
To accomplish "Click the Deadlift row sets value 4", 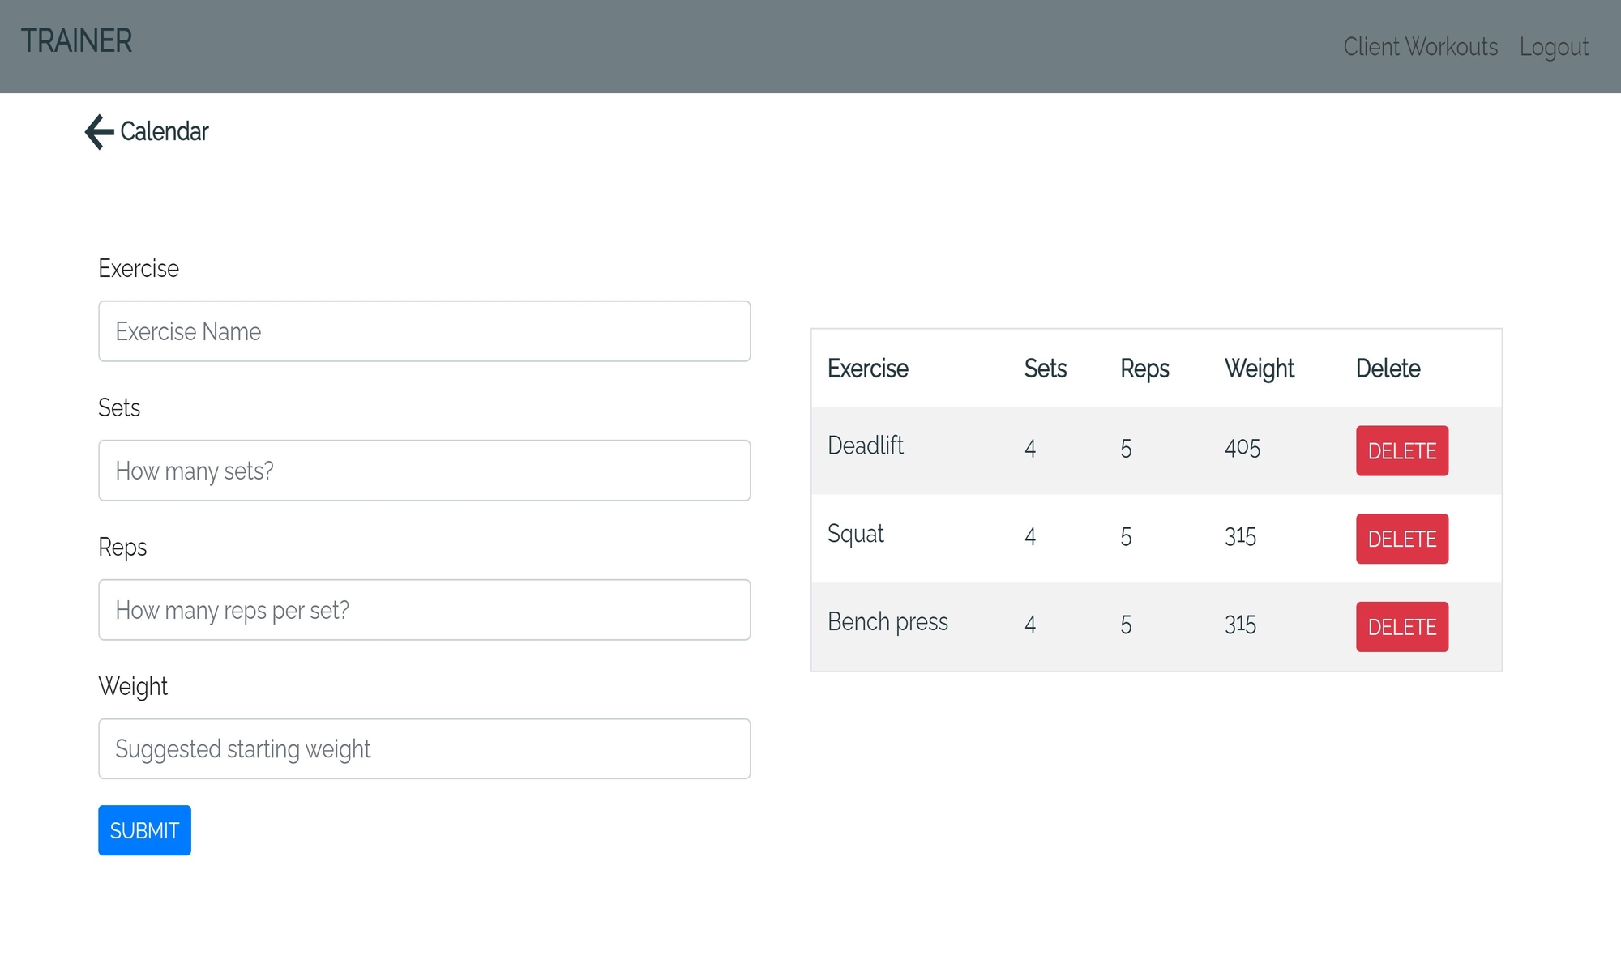I will pyautogui.click(x=1030, y=449).
